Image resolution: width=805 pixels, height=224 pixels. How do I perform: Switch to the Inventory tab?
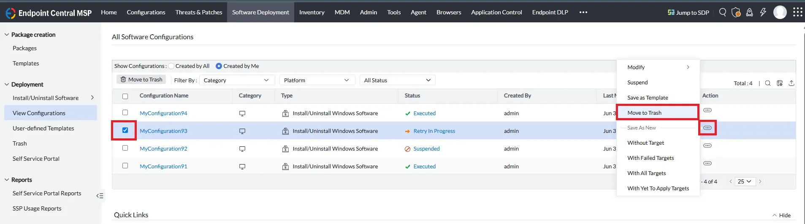tap(312, 12)
